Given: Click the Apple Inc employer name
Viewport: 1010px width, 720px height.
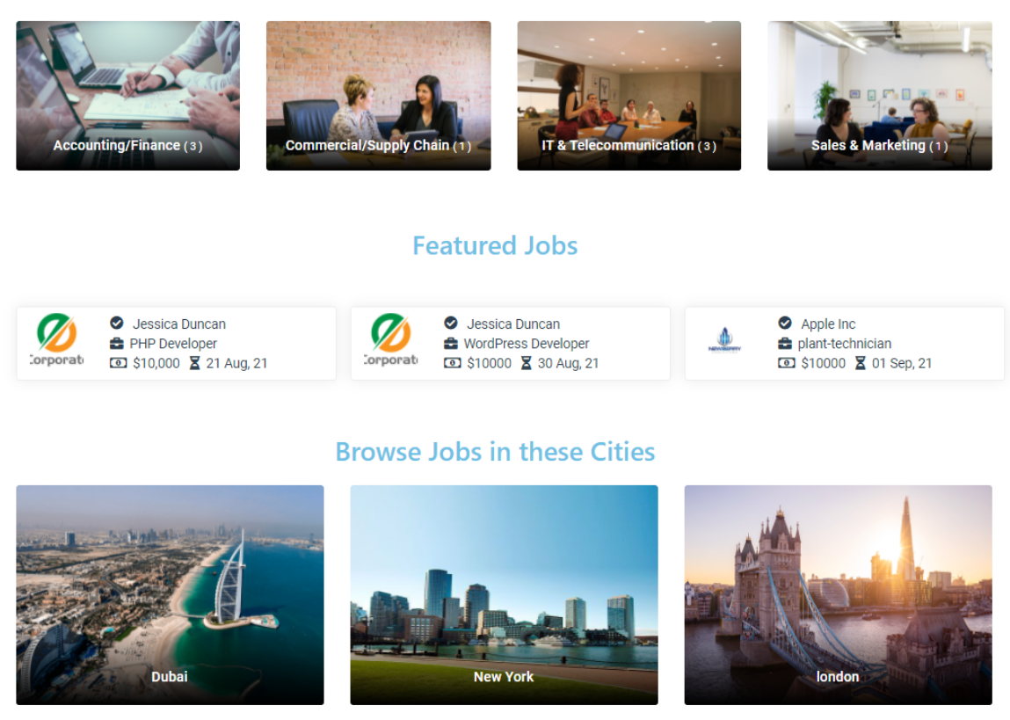Looking at the screenshot, I should 828,324.
